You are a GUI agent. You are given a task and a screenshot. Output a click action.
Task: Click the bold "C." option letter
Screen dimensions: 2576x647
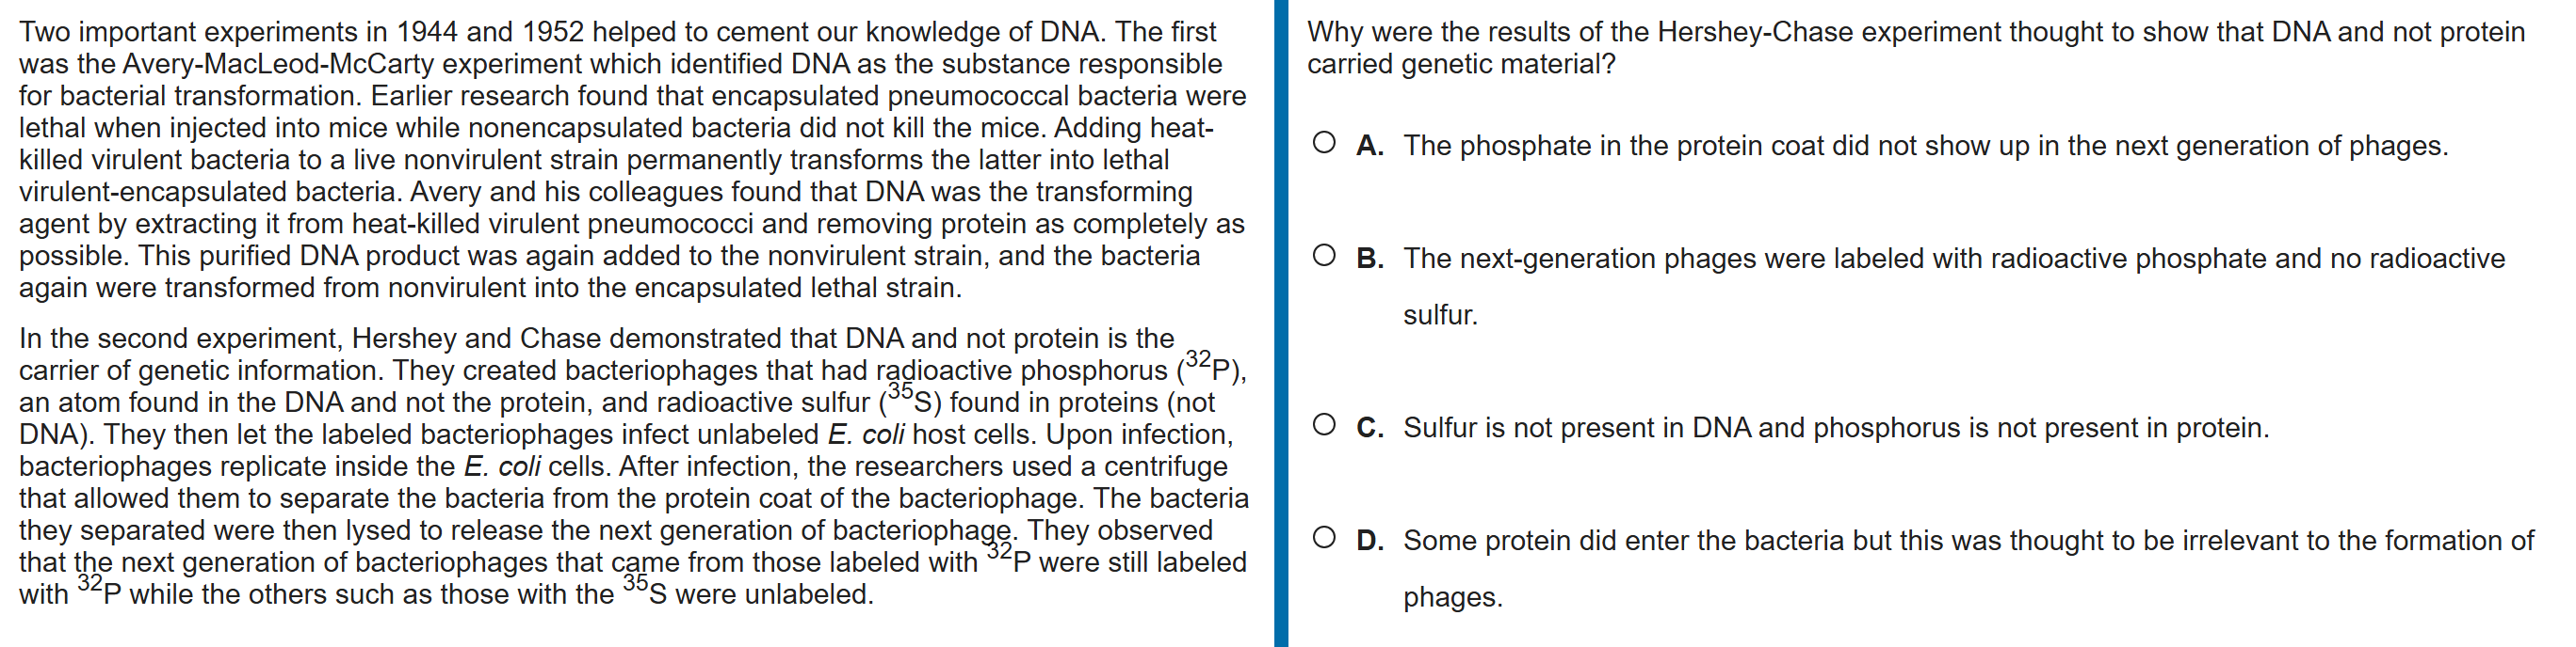1370,428
